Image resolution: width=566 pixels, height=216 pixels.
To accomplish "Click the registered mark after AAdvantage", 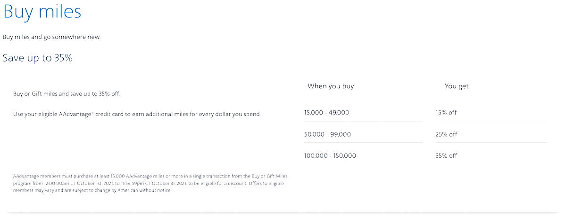I will coord(92,112).
